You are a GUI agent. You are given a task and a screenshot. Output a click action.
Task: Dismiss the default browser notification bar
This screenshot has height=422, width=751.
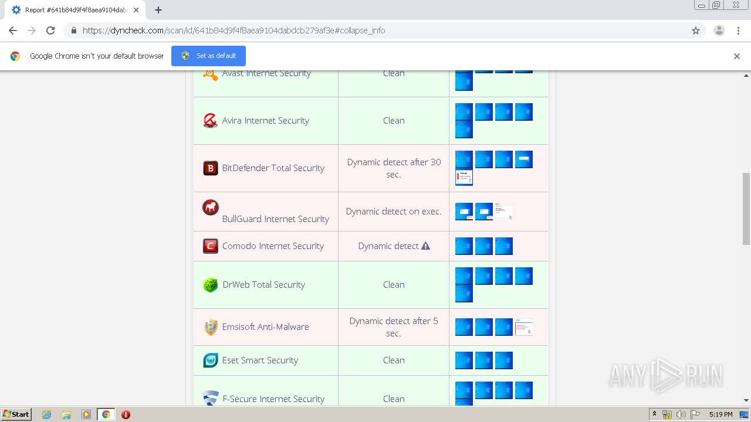(x=737, y=56)
